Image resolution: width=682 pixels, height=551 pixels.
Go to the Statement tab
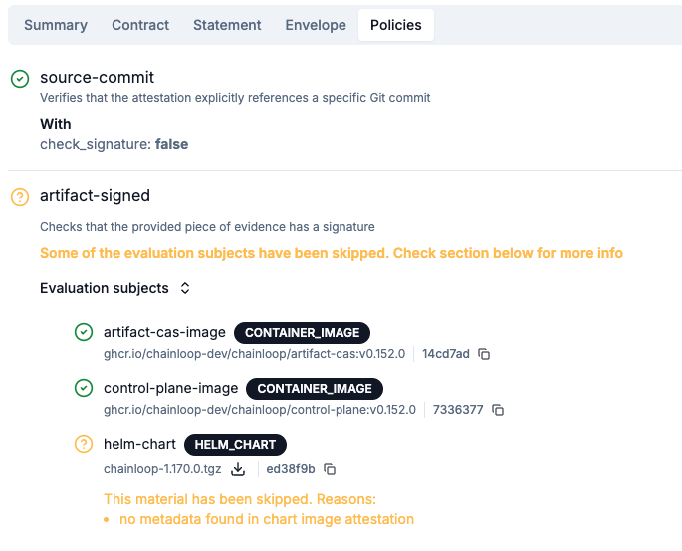coord(227,25)
